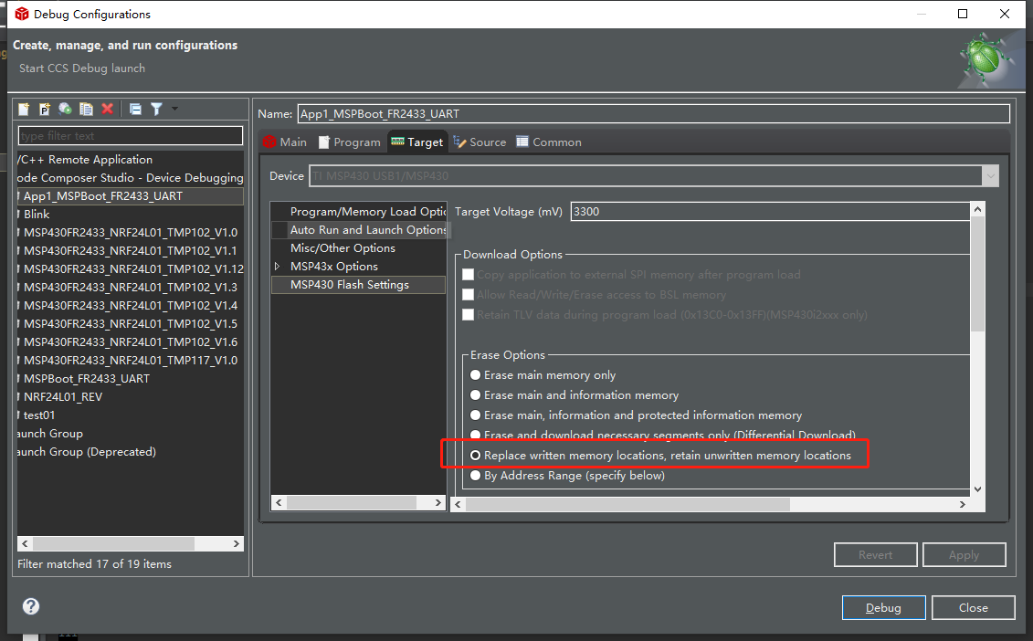Click into the type filter text field
The image size is (1033, 641).
[131, 136]
